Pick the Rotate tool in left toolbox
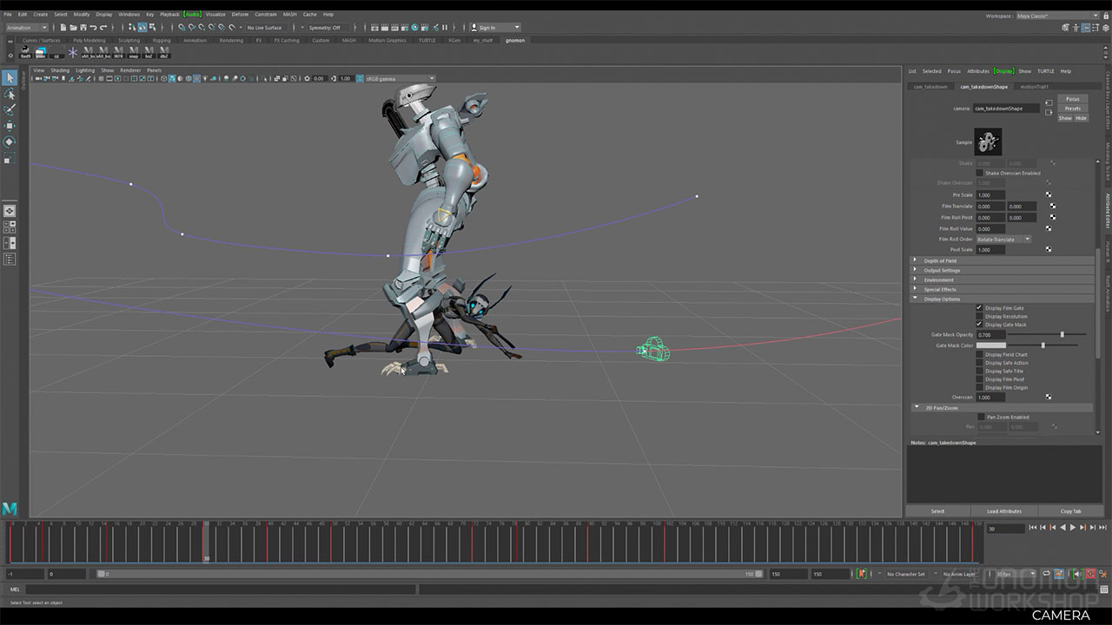This screenshot has height=625, width=1112. (x=10, y=142)
